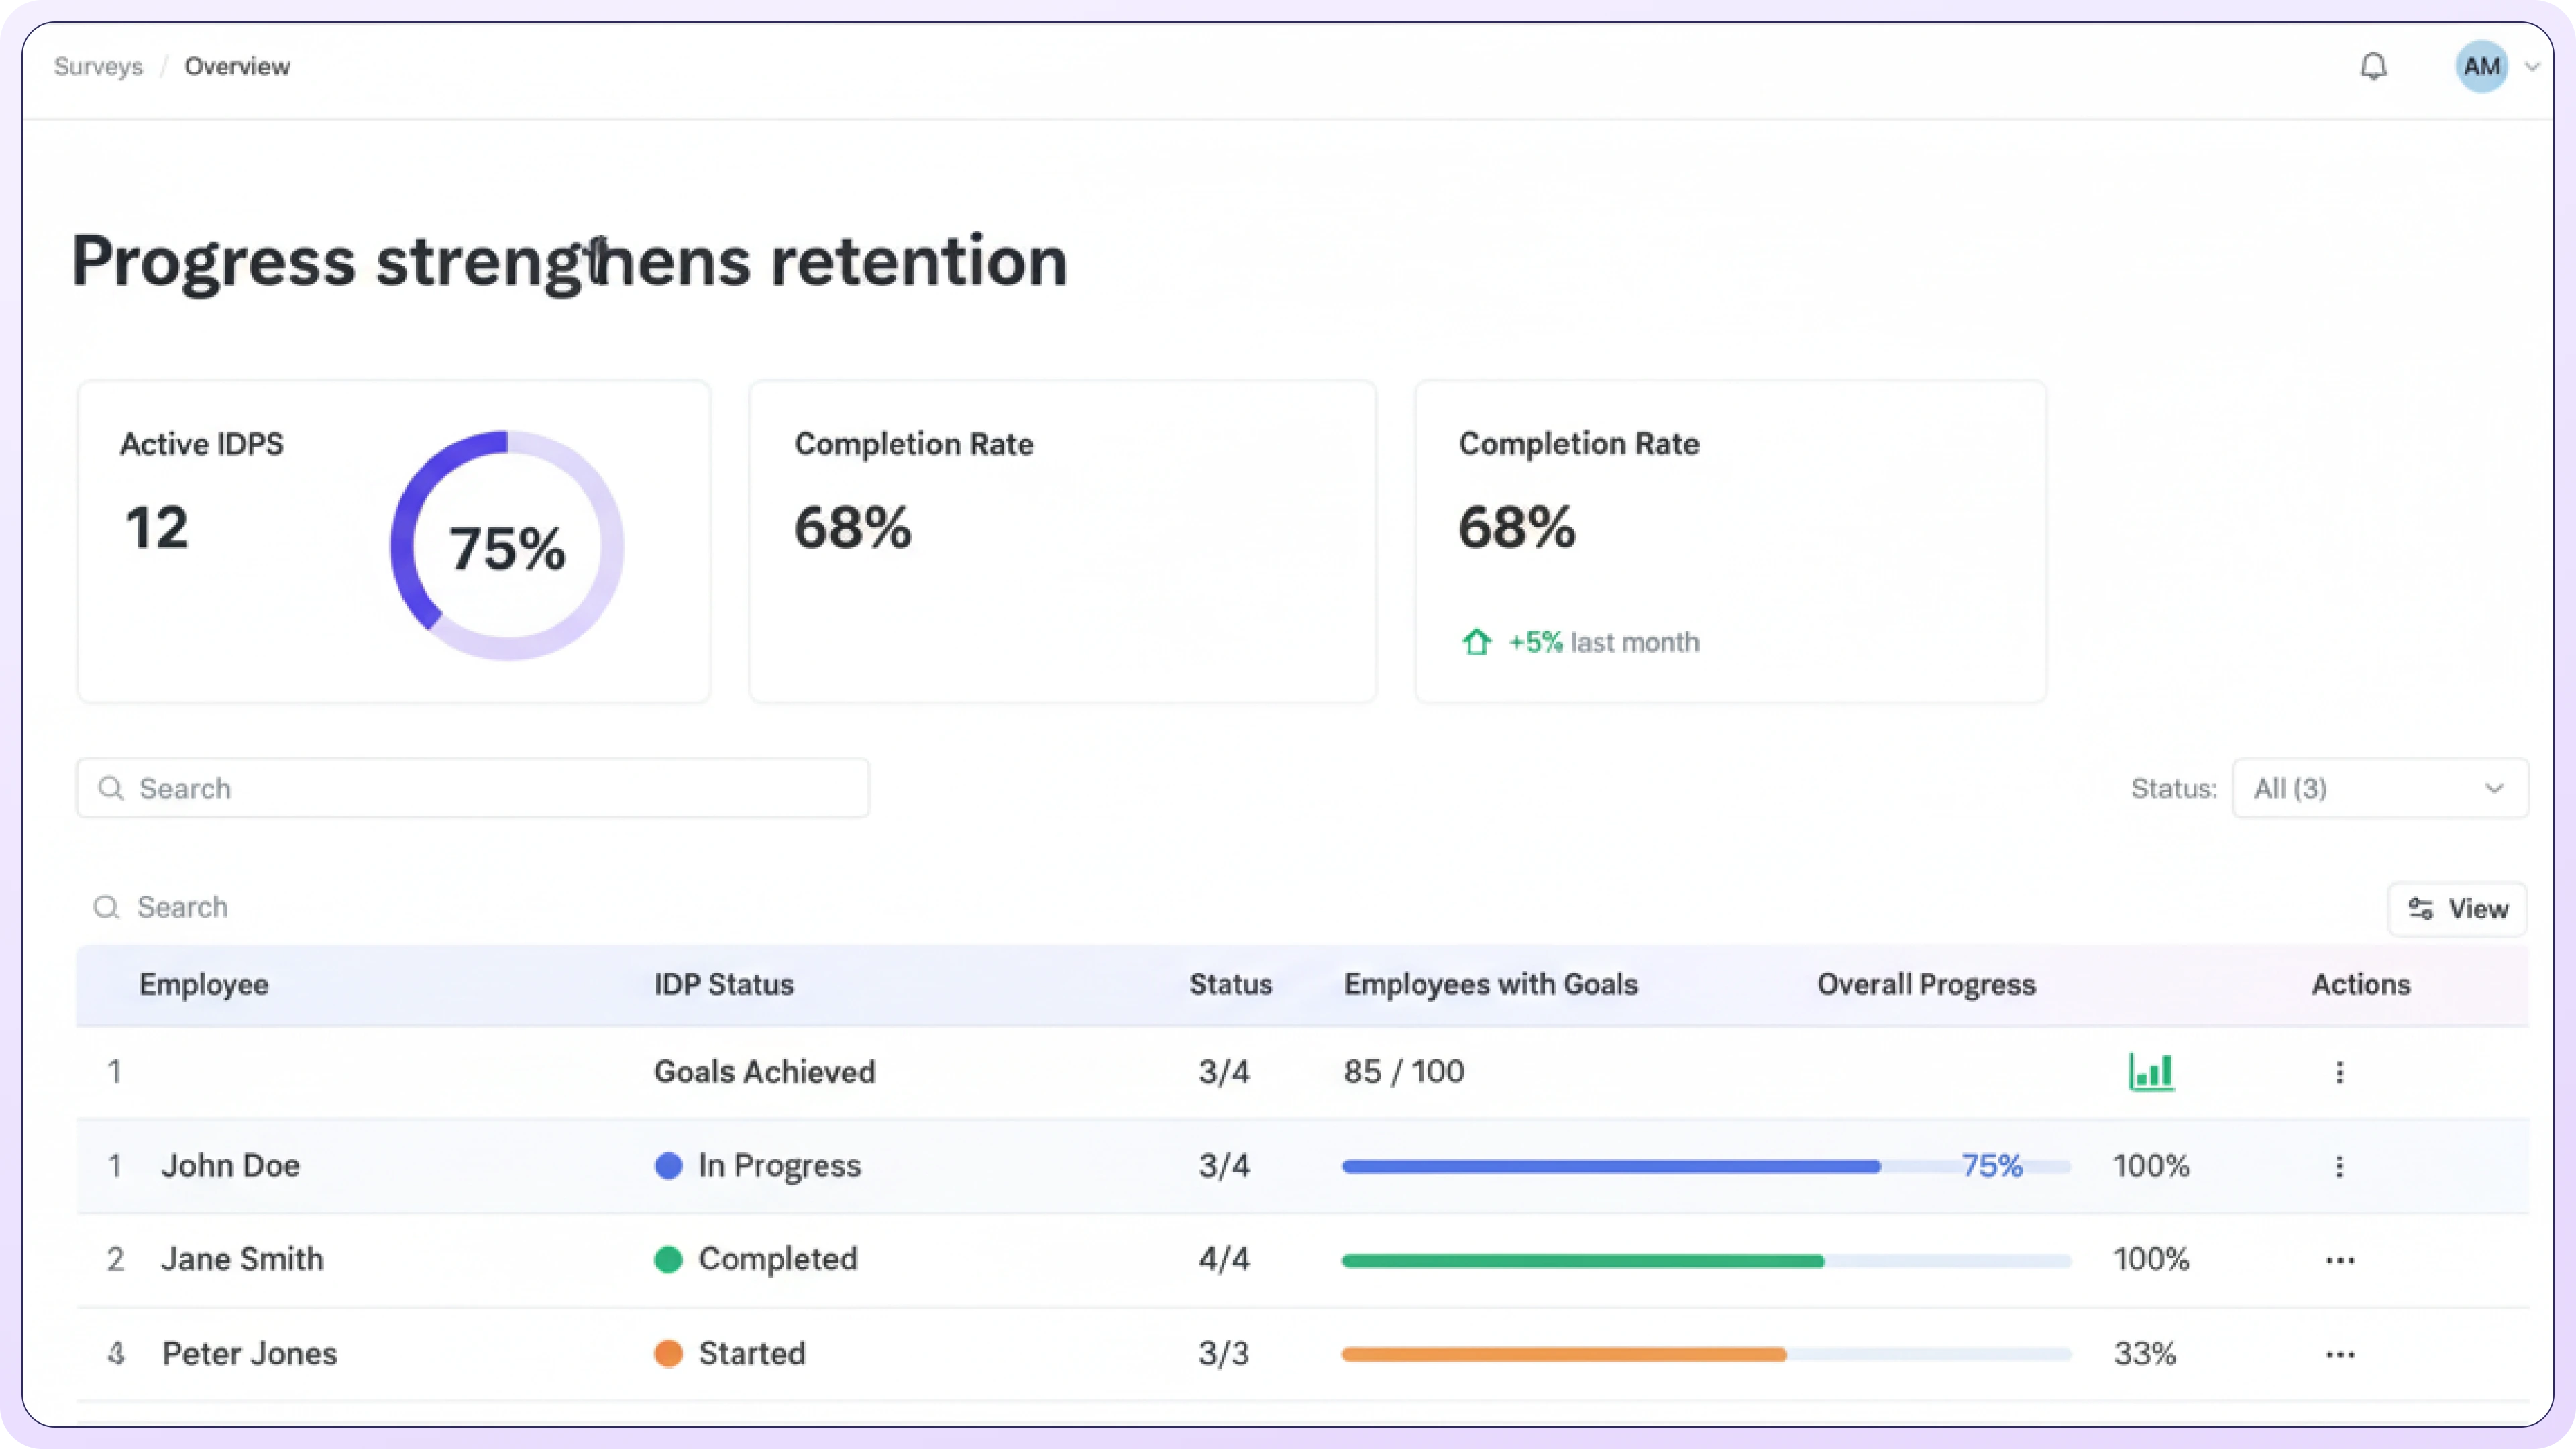Click magnifier icon in bordered search box
Image resolution: width=2576 pixels, height=1449 pixels.
coord(111,788)
